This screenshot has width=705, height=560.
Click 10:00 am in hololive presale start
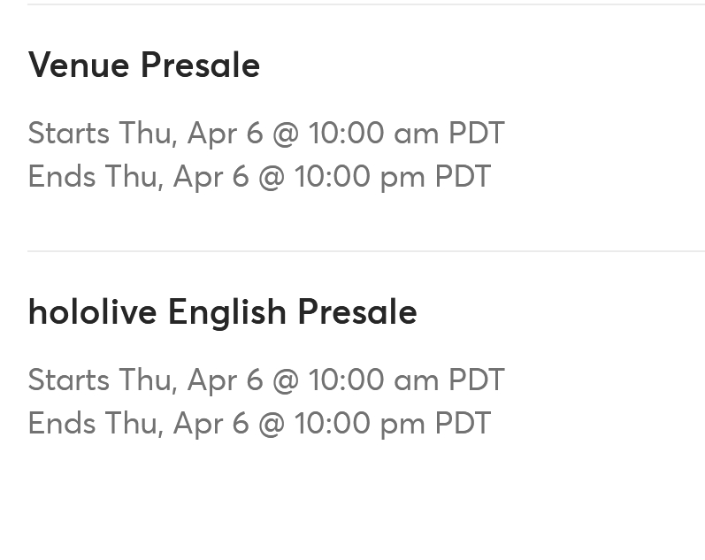pos(373,380)
